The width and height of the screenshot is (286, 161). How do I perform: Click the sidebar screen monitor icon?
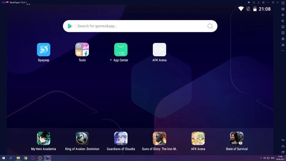283,27
